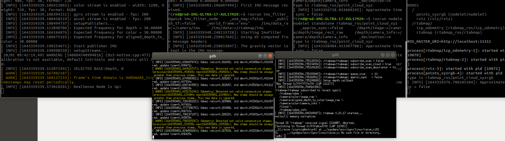The image size is (505, 141).
Task: Click WARN line stamped 1643359451.640815707
Action: [213, 72]
